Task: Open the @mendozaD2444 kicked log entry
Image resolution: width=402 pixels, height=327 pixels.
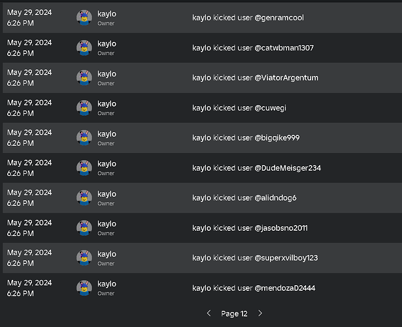Action: (x=253, y=288)
